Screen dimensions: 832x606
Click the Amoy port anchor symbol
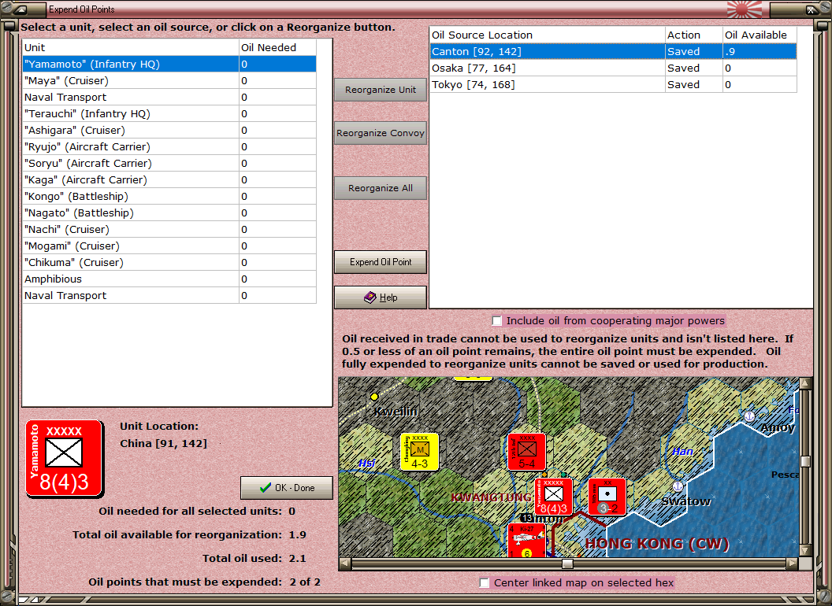tap(749, 416)
